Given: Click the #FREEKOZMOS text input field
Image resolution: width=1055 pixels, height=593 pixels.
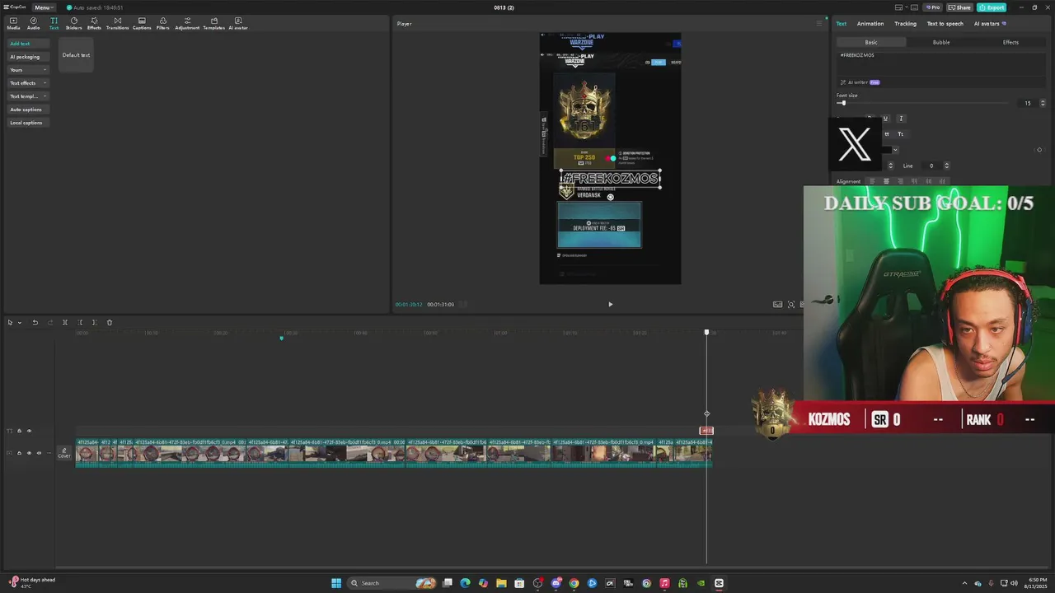Looking at the screenshot, I should coord(940,63).
